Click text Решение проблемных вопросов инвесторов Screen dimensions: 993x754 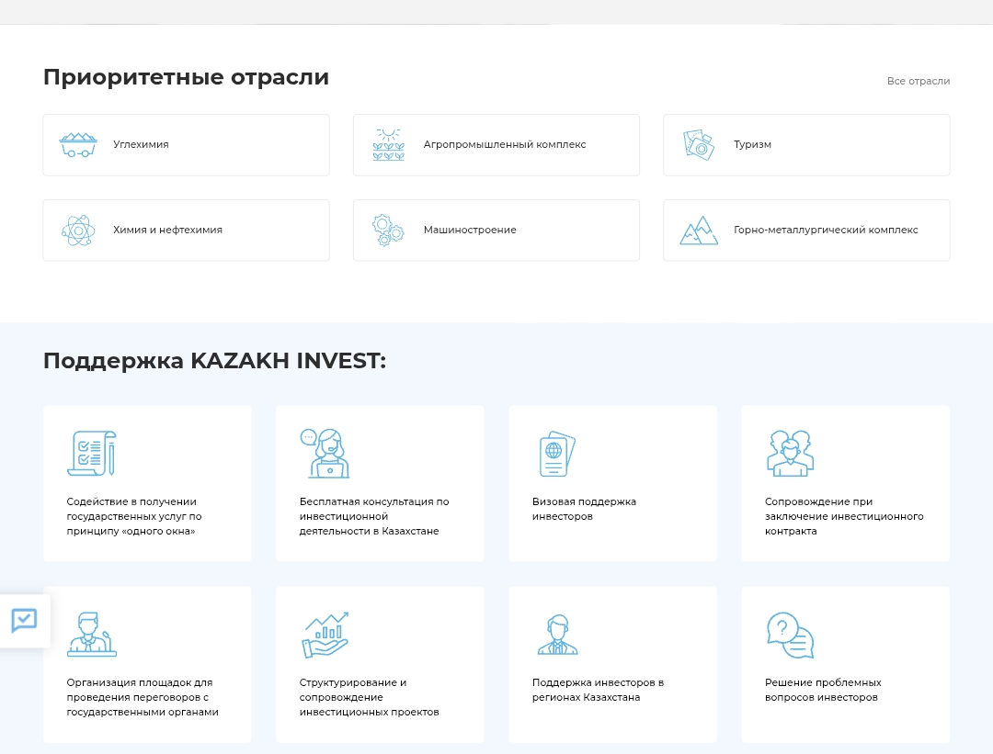[x=823, y=690]
